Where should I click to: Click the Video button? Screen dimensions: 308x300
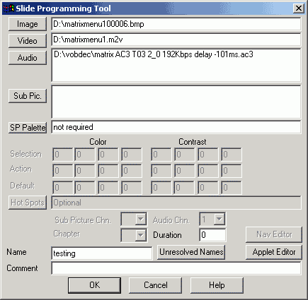28,41
